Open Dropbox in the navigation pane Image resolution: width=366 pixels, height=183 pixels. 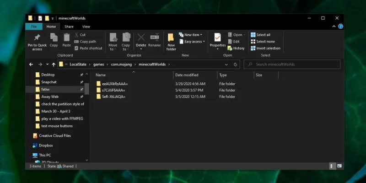coord(46,145)
